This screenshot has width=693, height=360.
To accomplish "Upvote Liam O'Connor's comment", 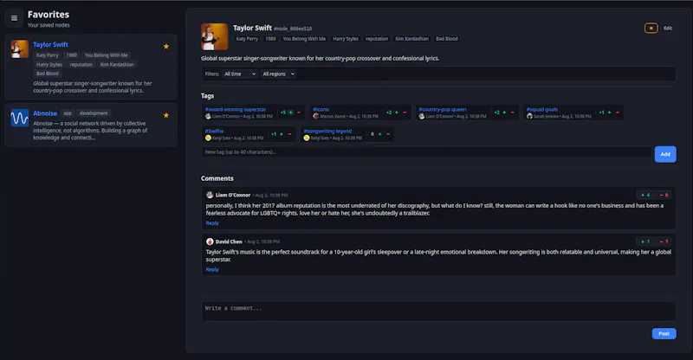I will (x=645, y=195).
